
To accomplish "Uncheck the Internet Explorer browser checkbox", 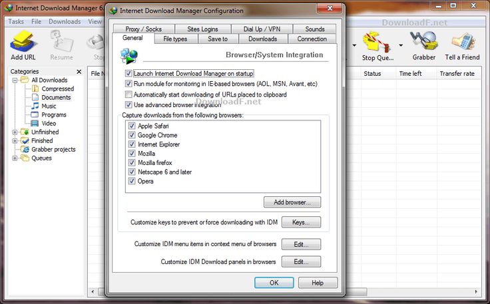I will [x=132, y=144].
